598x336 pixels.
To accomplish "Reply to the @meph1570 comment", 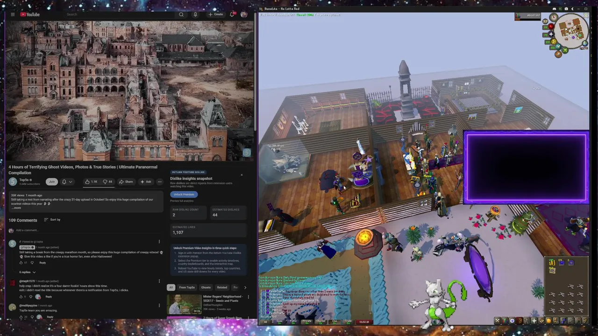I will 49,297.
